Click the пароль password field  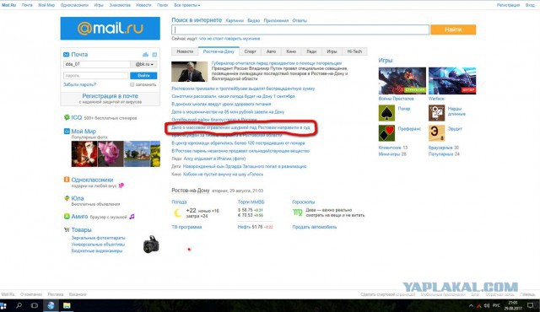coord(95,75)
